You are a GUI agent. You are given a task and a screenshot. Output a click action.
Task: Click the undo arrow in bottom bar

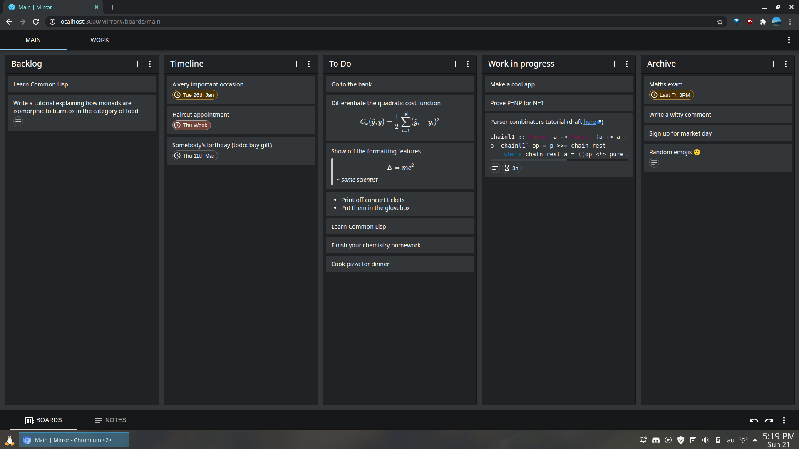coord(754,420)
